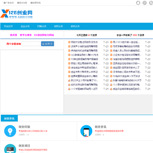Click orange icon beside 15种 article

click(69, 59)
